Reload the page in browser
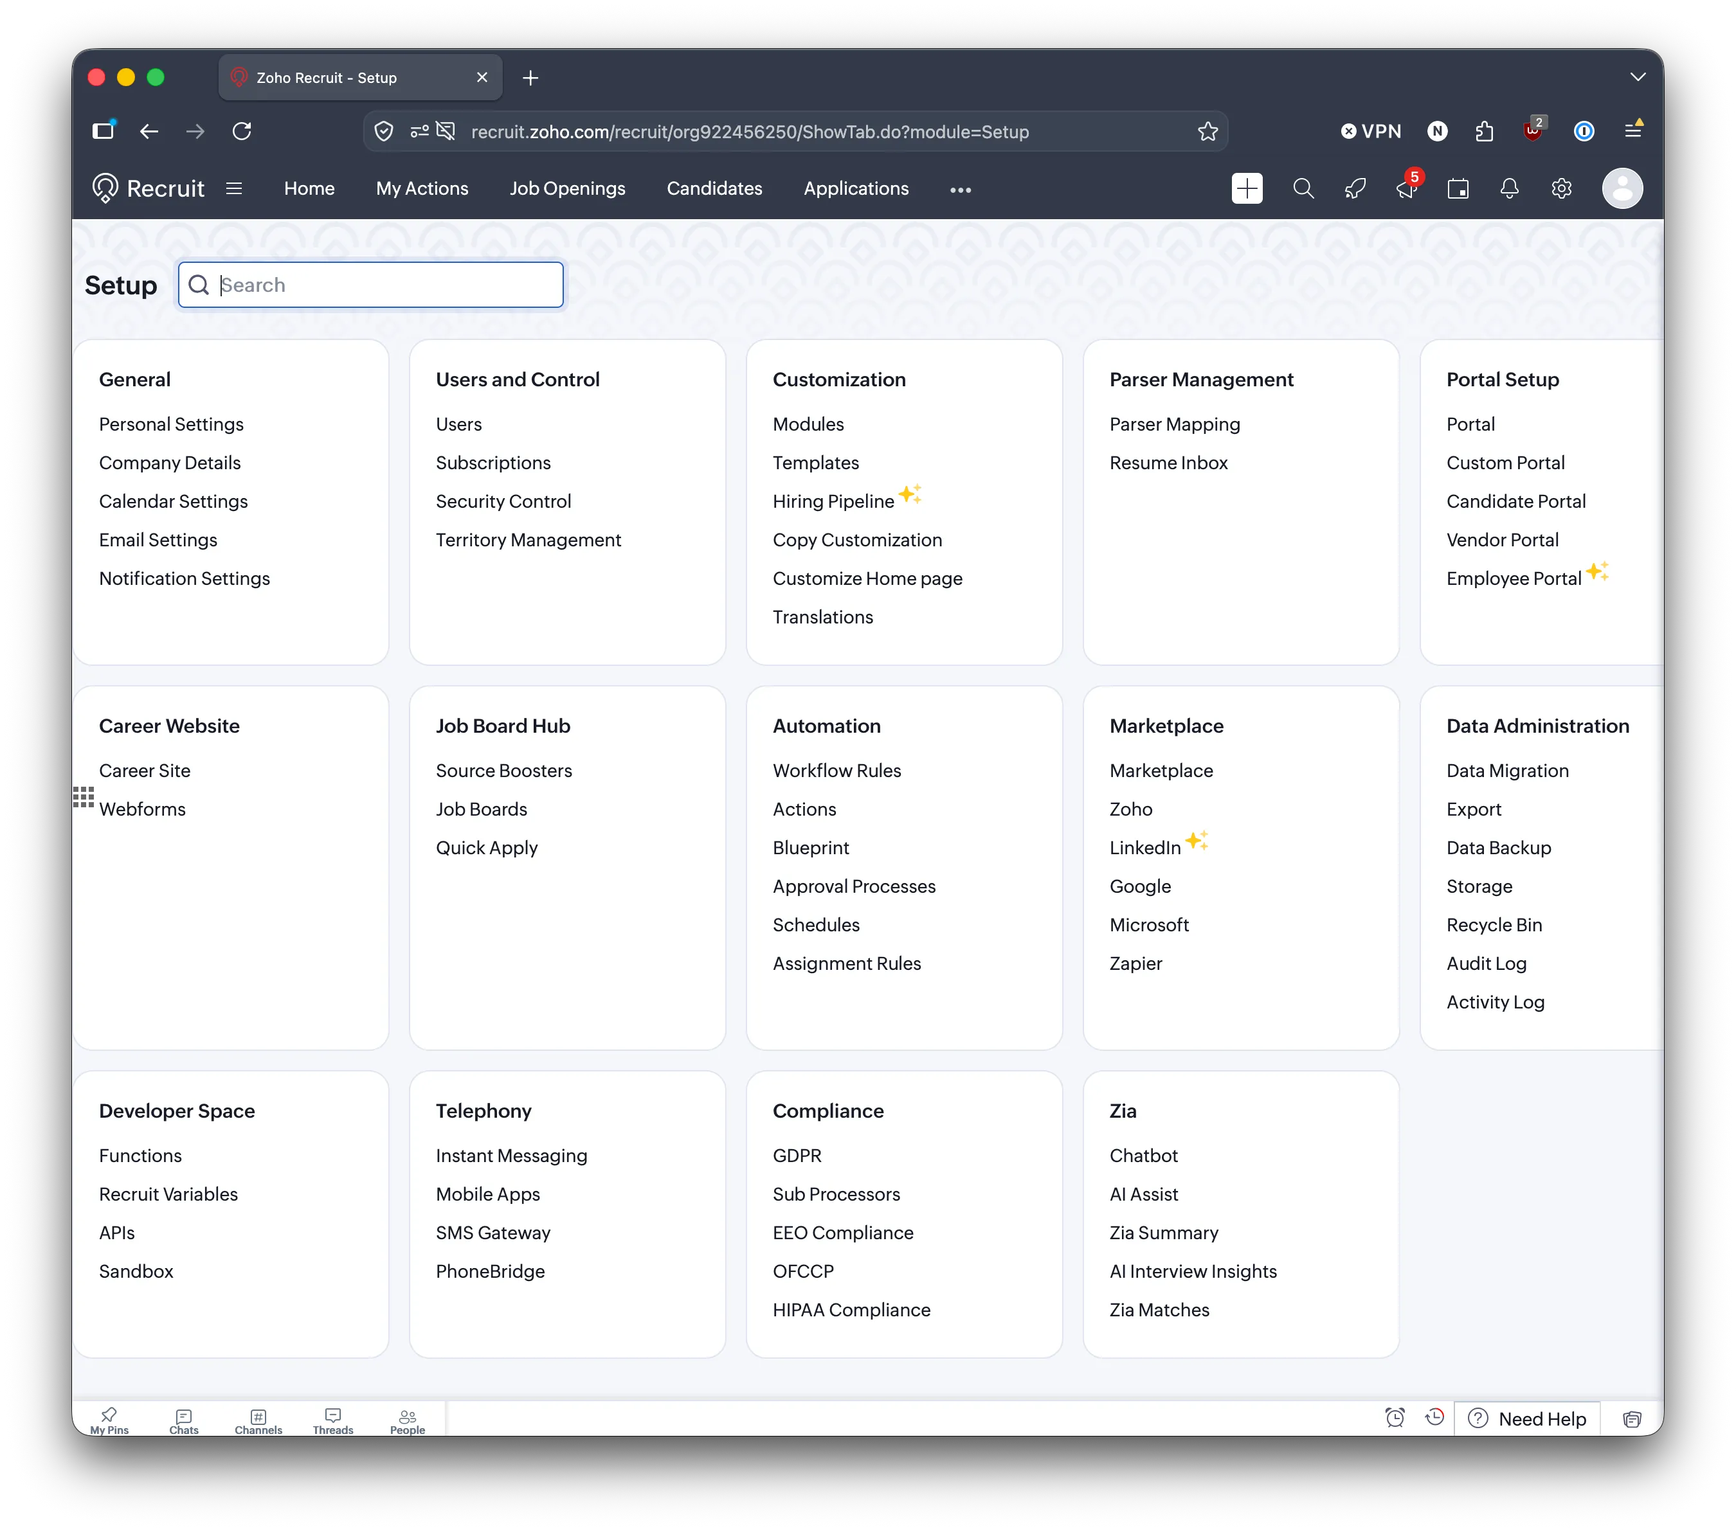The image size is (1736, 1531). [x=242, y=130]
